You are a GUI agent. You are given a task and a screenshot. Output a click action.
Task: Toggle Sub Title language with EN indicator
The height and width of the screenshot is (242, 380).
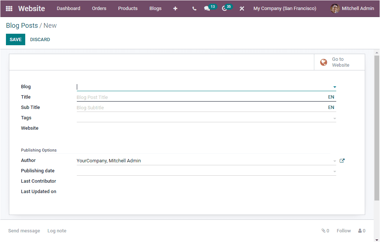click(331, 107)
